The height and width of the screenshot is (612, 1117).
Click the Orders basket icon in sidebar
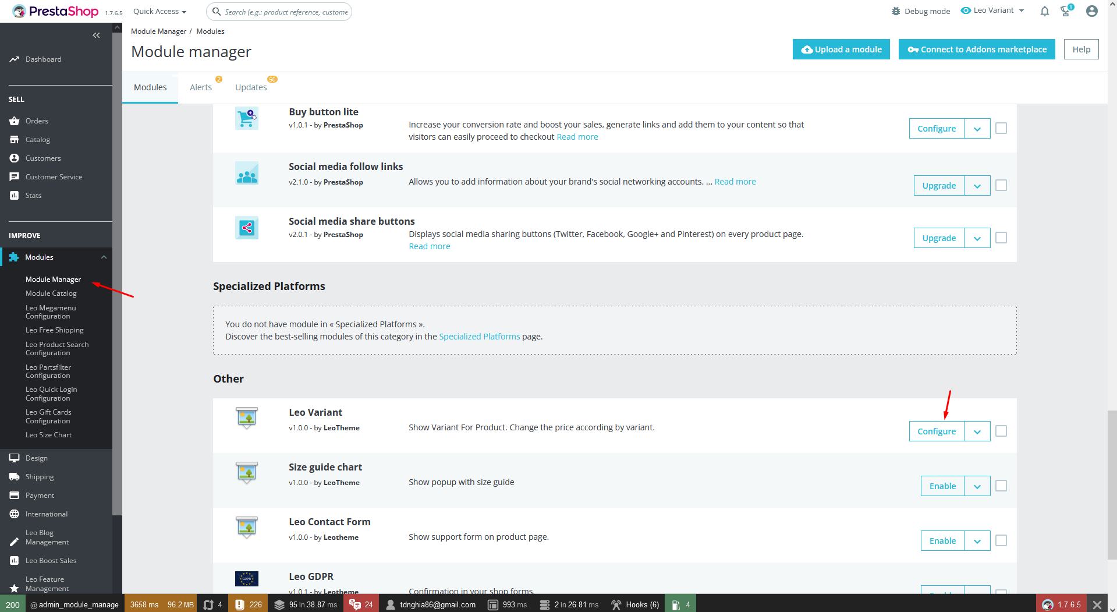coord(15,121)
